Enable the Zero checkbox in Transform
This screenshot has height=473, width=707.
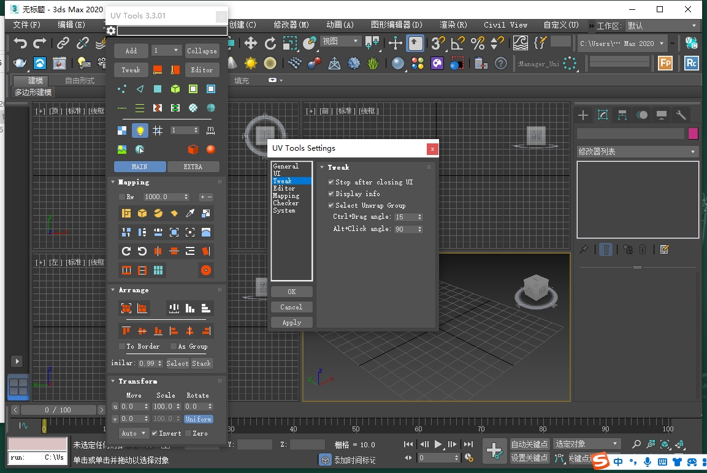click(x=188, y=433)
